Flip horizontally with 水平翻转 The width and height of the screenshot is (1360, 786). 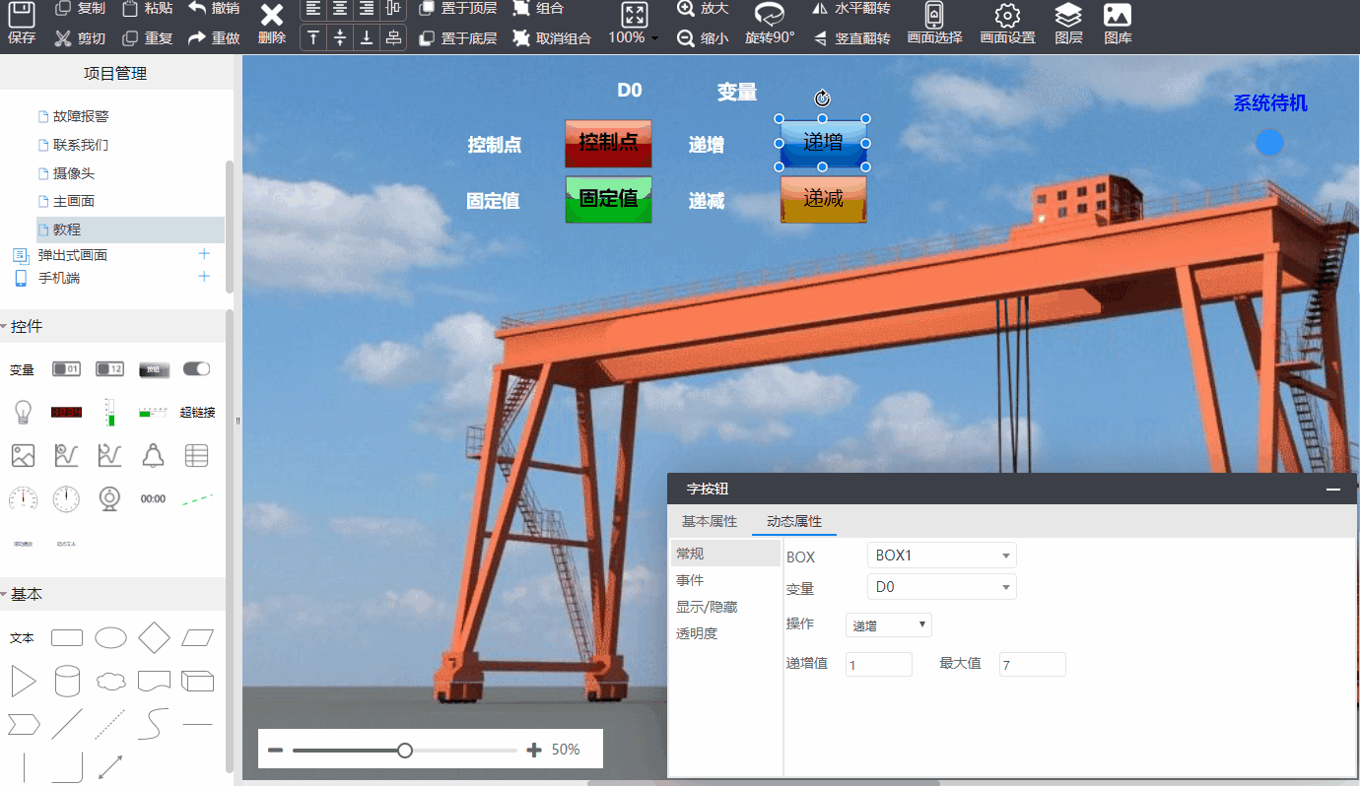point(850,9)
